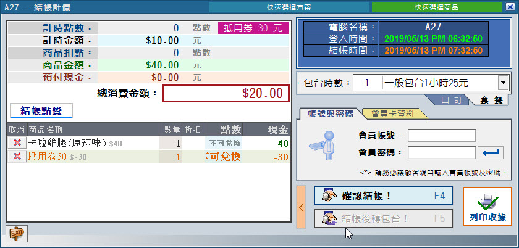Click the pink 抵用券 30 元 label

tap(253, 28)
